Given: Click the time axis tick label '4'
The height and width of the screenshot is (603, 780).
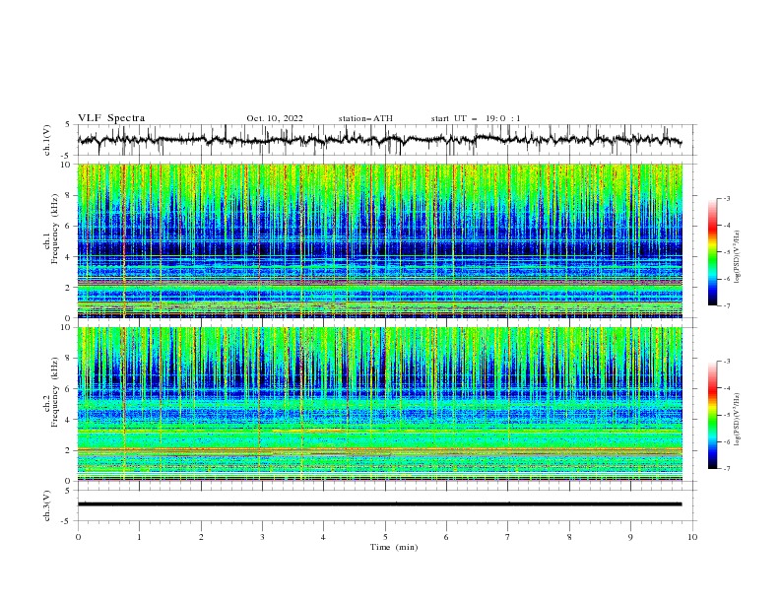Looking at the screenshot, I should point(323,537).
